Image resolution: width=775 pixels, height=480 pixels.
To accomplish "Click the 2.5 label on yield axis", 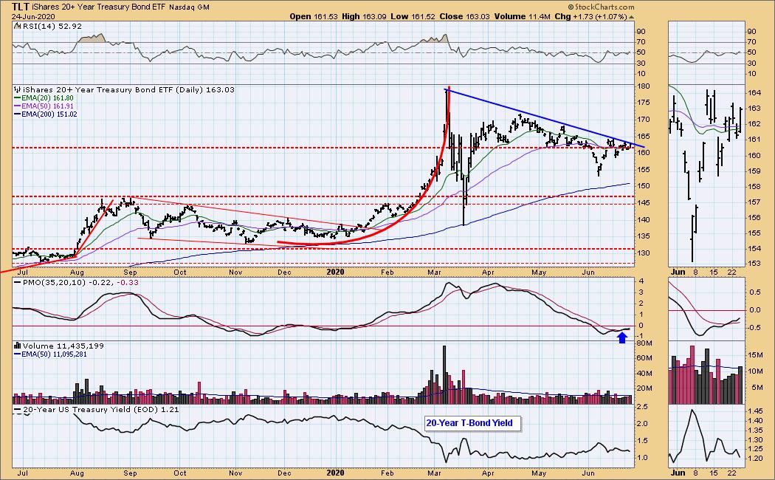I will 642,406.
